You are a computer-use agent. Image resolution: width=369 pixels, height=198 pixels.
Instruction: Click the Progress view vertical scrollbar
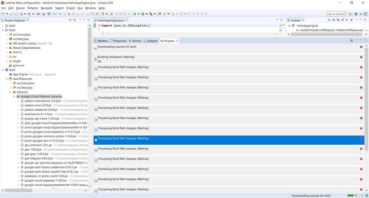tap(366, 99)
